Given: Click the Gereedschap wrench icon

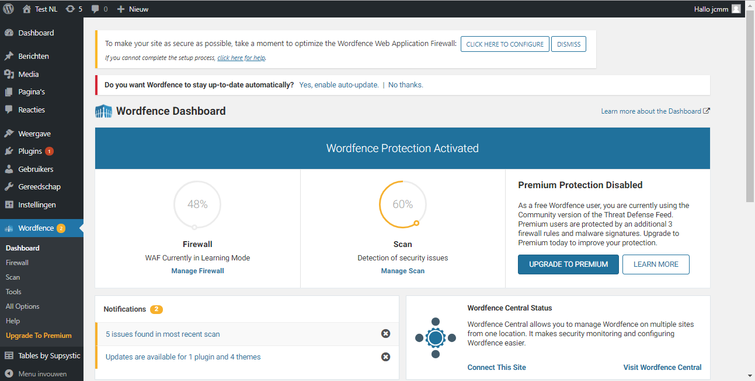Looking at the screenshot, I should (x=9, y=187).
